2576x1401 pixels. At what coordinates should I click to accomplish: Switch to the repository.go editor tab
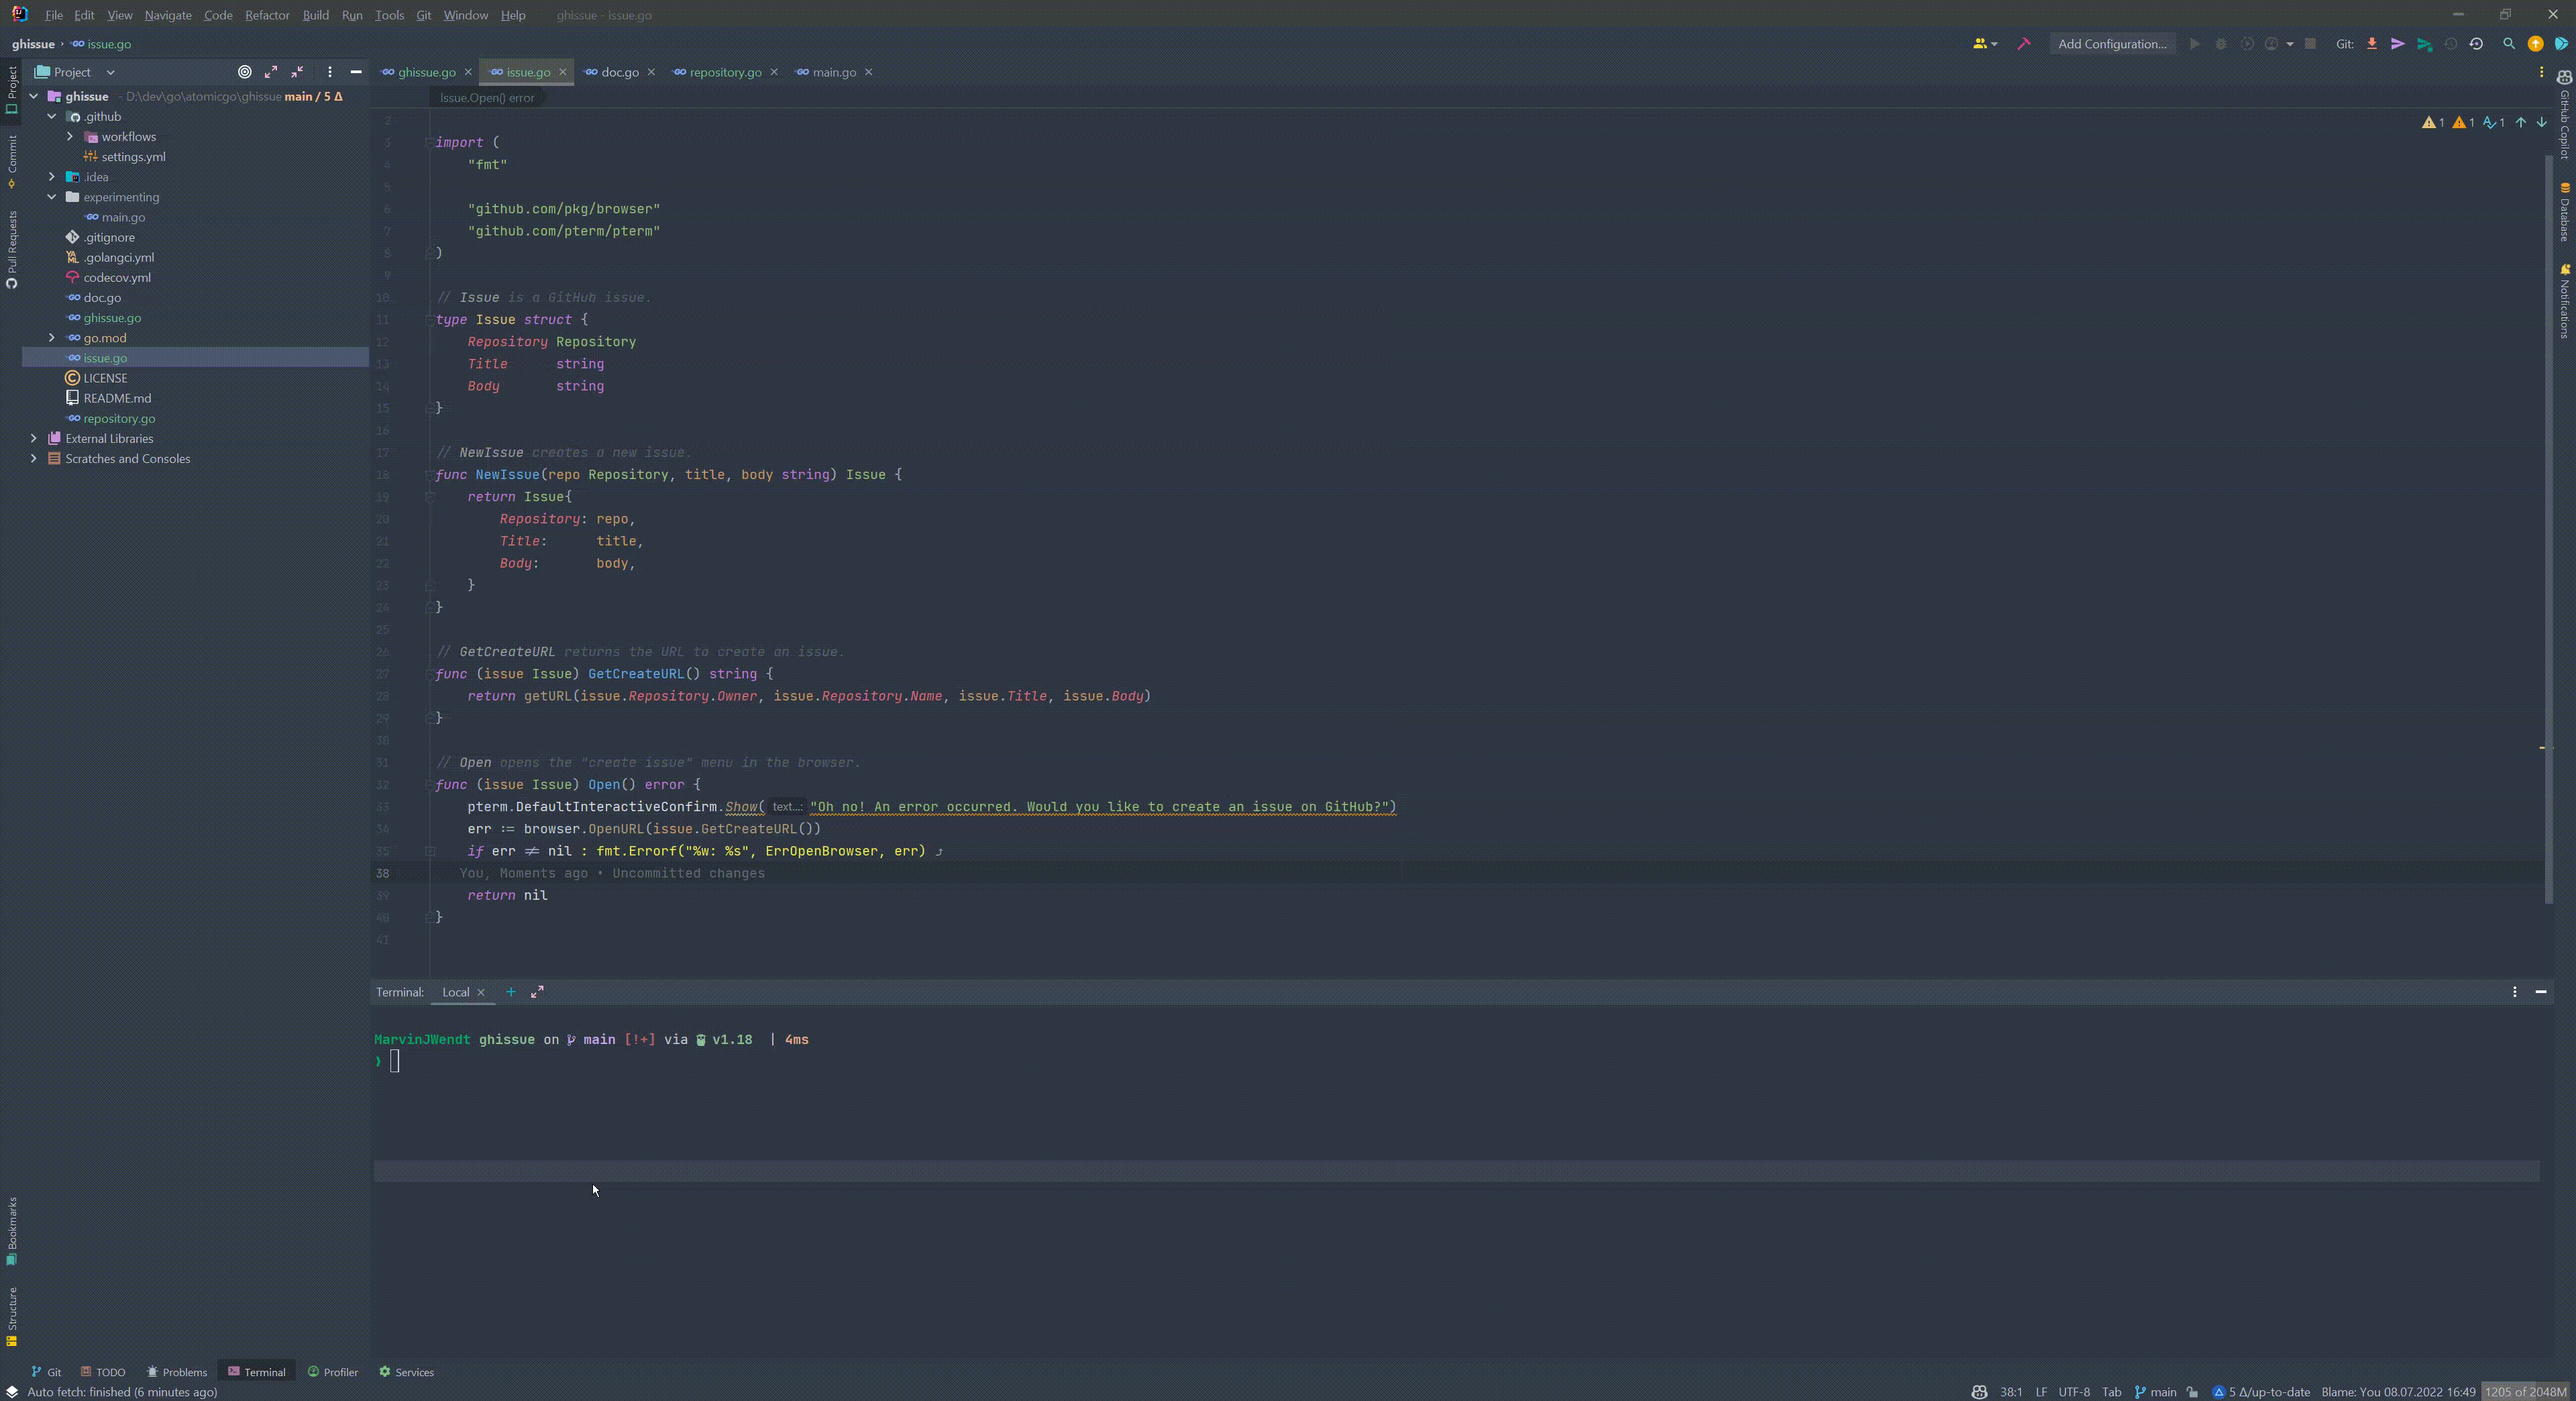[725, 72]
